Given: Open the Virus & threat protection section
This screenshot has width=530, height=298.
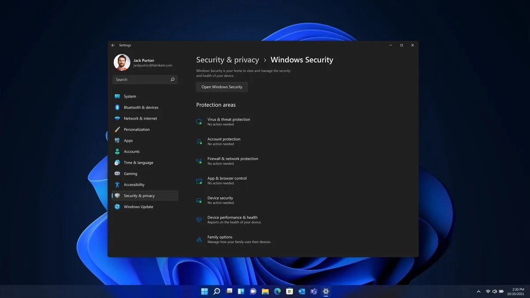Looking at the screenshot, I should coord(228,121).
